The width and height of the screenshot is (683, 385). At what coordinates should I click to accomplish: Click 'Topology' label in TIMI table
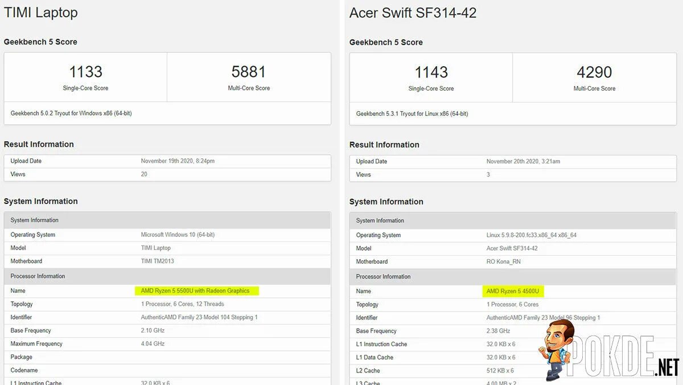point(22,304)
